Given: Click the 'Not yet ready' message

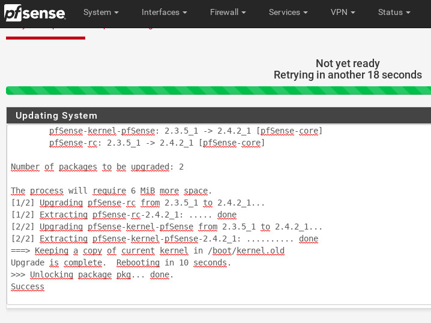Looking at the screenshot, I should pos(348,64).
